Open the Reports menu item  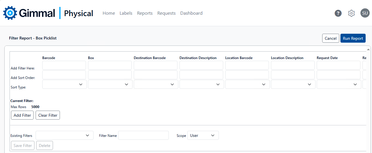(x=145, y=13)
